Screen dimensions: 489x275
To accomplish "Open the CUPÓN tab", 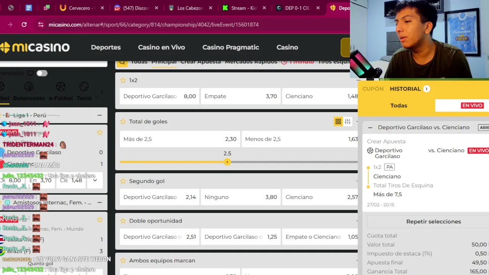I will (373, 89).
